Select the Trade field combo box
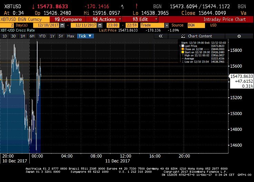Screen dimensions: 254x182 152,25
